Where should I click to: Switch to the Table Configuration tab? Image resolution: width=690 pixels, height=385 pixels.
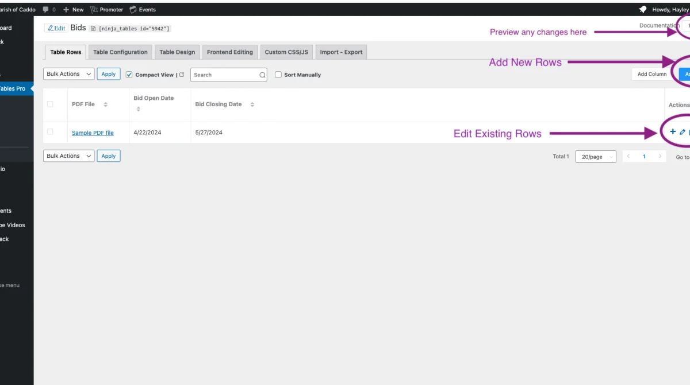[x=120, y=52]
